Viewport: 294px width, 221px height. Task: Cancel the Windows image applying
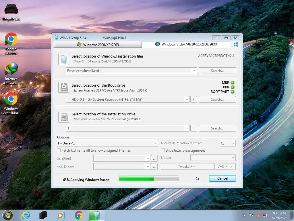coord(223,178)
